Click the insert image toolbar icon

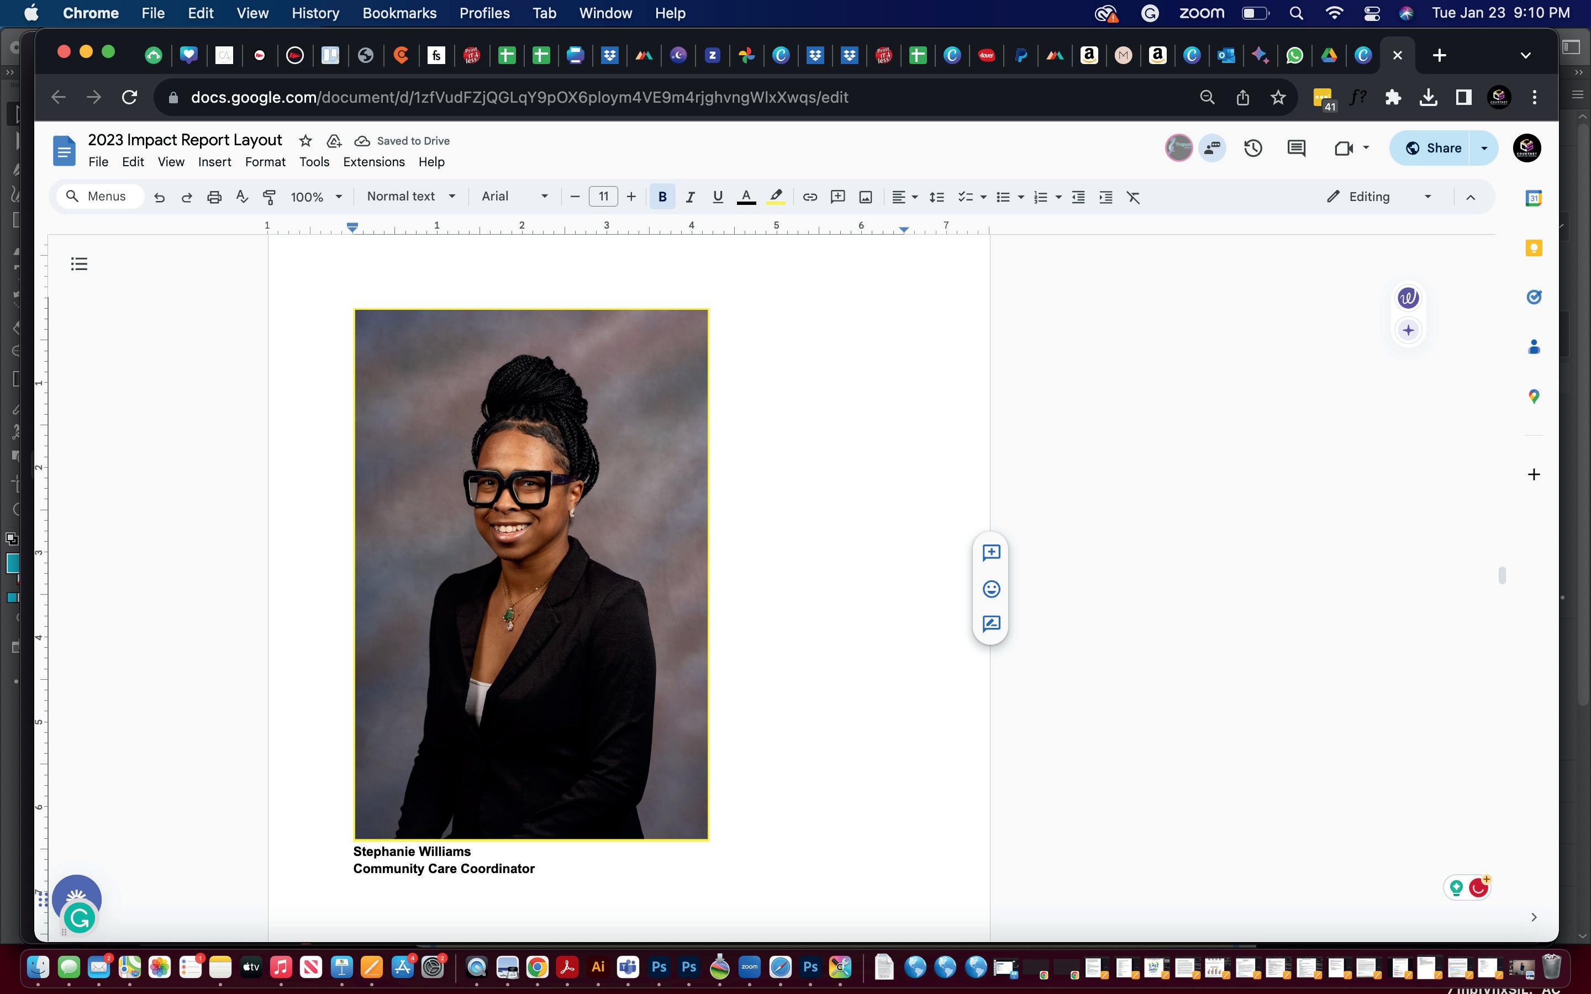pos(865,197)
